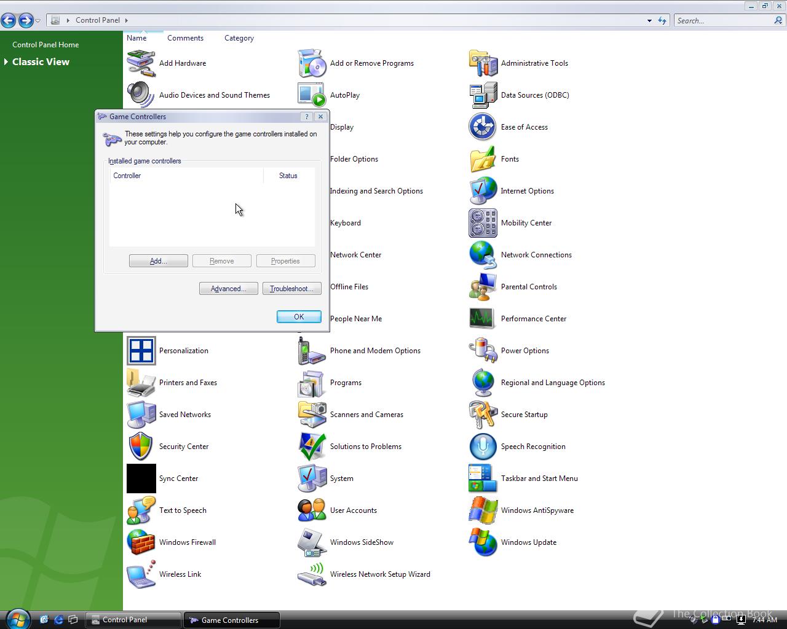
Task: Switch to Classic View
Action: pos(41,62)
